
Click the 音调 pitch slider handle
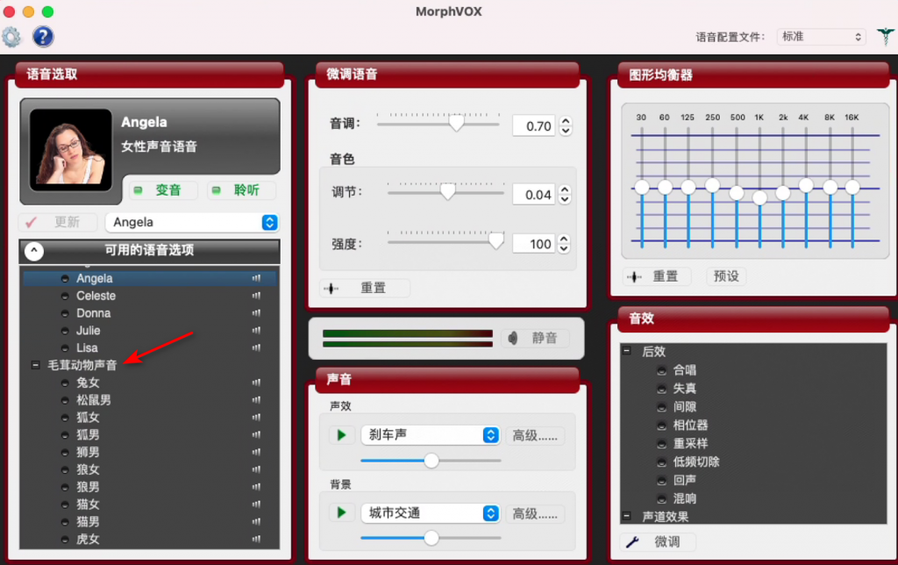[456, 122]
